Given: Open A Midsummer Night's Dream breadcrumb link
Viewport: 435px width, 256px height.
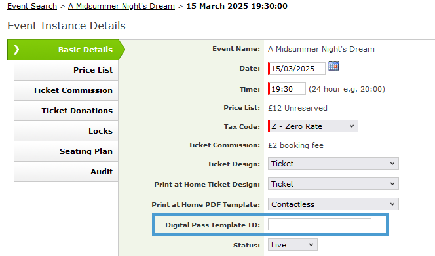Looking at the screenshot, I should (121, 6).
